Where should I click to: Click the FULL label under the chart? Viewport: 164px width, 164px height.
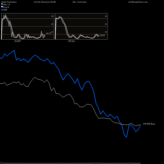pos(72,41)
